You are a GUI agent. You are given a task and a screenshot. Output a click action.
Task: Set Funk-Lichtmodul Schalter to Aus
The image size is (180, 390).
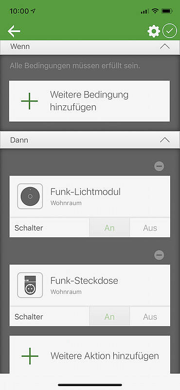[150, 228]
